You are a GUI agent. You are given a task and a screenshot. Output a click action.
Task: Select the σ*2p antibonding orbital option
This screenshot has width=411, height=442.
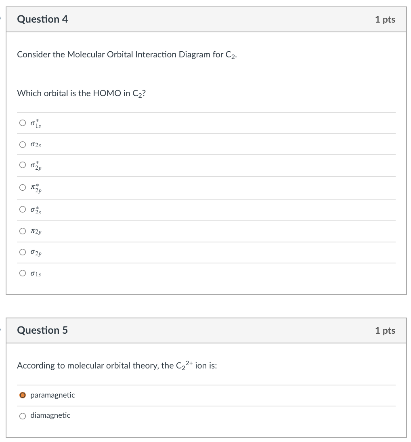tap(23, 165)
